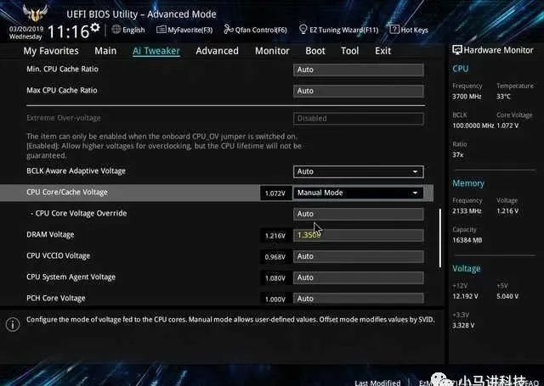Click the TUF logo emblem
The width and height of the screenshot is (544, 386).
(35, 14)
